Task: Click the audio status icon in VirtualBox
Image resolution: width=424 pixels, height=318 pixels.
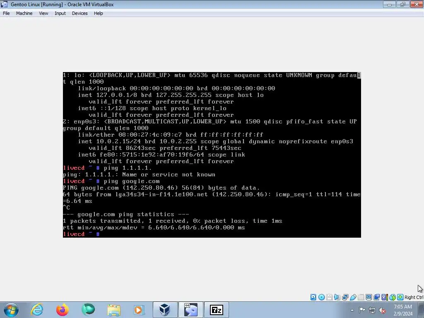Action: pos(337,297)
